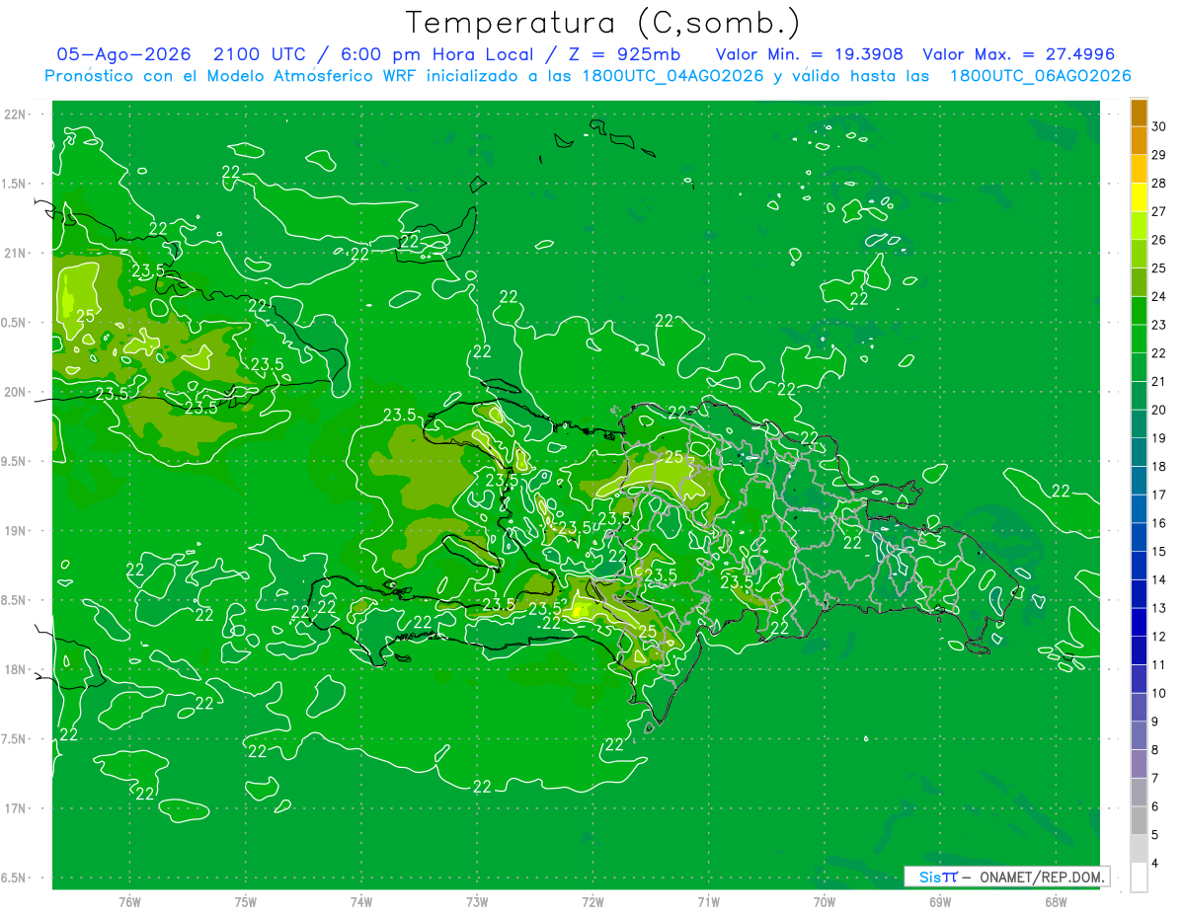
Task: Click the '9' label on the colorbar
Action: point(1156,722)
